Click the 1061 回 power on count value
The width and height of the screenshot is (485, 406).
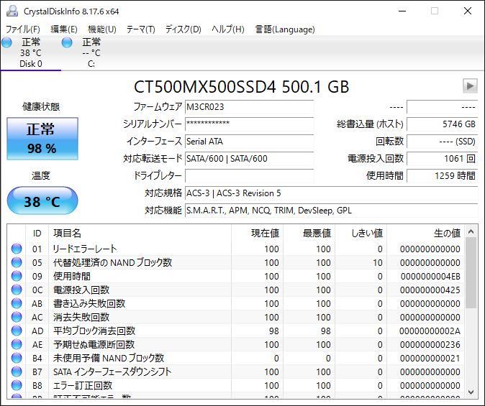coord(443,159)
